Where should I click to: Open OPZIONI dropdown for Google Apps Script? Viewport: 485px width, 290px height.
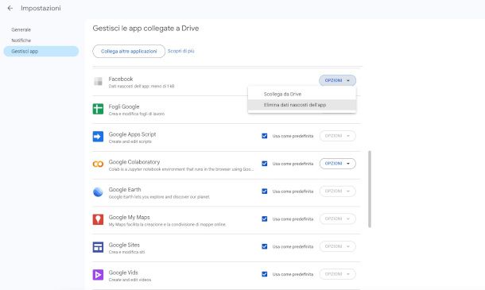click(337, 136)
